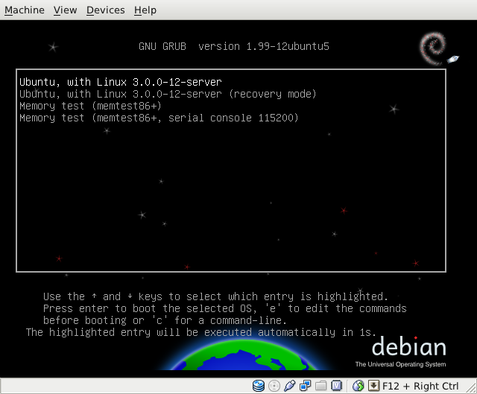Click the keyboard capture arrow icon

click(373, 386)
